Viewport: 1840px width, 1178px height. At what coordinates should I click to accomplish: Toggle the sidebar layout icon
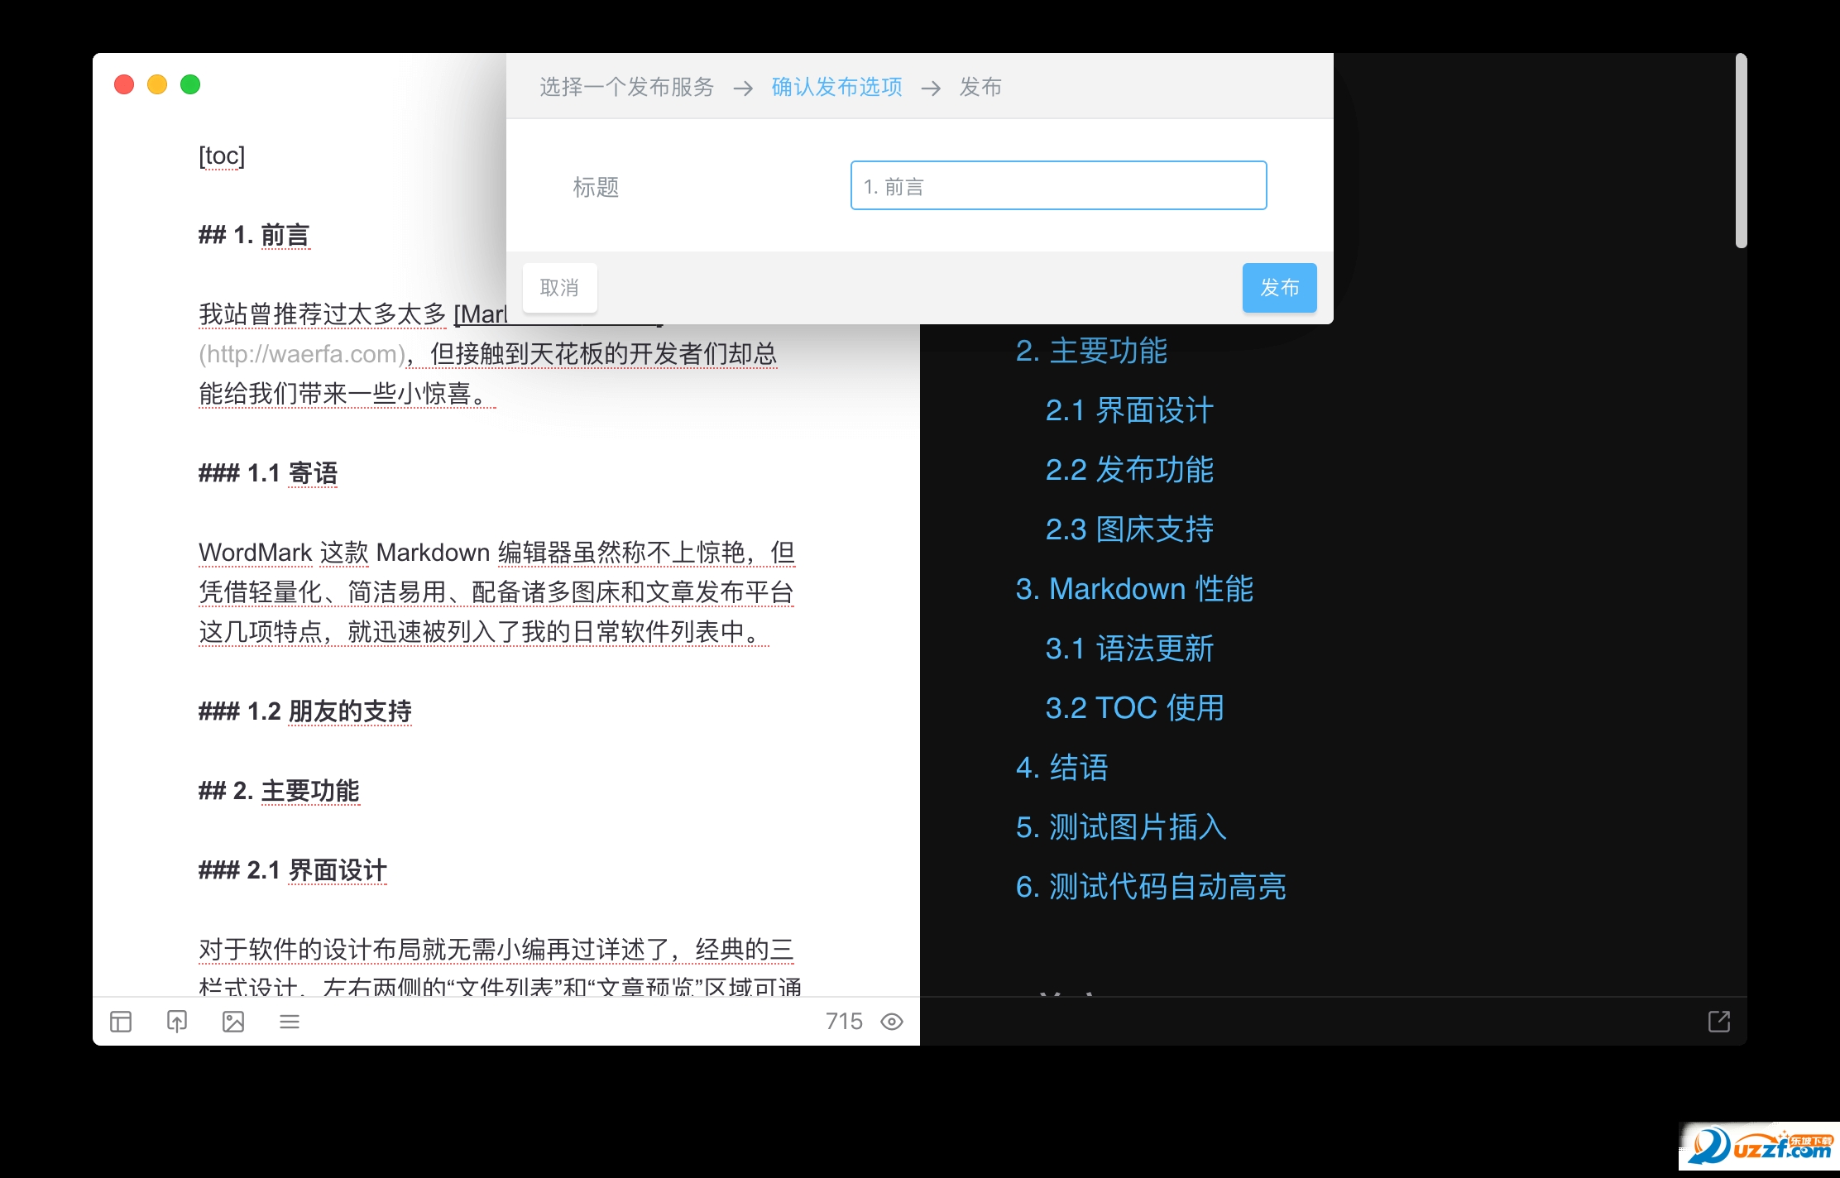[121, 1022]
